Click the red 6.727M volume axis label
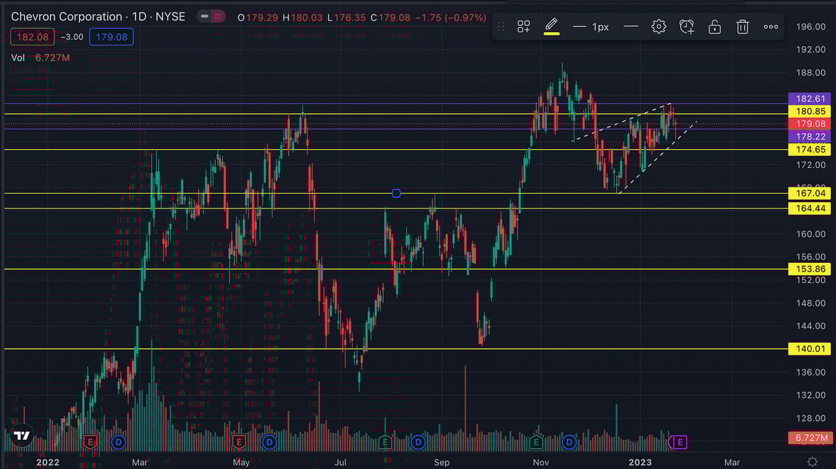Viewport: 836px width, 469px height. [x=811, y=438]
